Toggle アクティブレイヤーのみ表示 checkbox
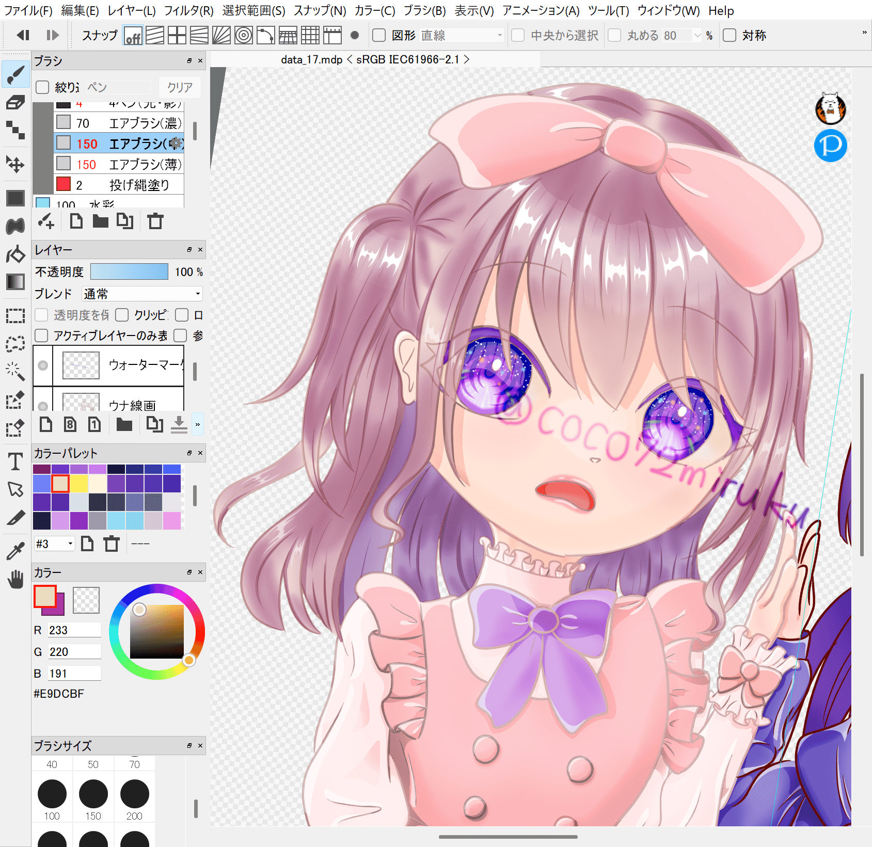This screenshot has height=847, width=872. 41,335
